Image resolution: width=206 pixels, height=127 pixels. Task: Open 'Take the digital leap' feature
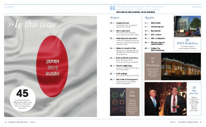tap(124, 66)
